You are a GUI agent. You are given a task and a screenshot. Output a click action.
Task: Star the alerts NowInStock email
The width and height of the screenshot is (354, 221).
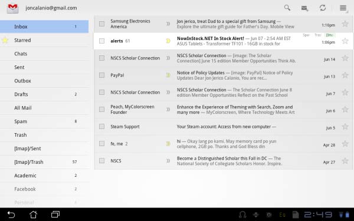tap(345, 41)
